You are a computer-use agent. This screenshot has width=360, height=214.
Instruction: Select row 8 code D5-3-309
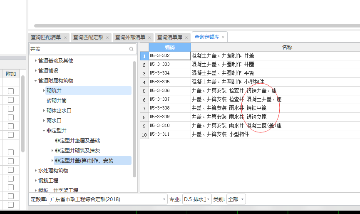point(170,117)
